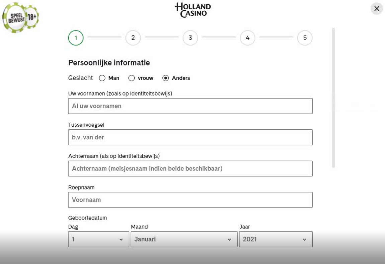This screenshot has height=264, width=385.
Task: Open the Jaar dropdown showing 2021
Action: coord(276,239)
